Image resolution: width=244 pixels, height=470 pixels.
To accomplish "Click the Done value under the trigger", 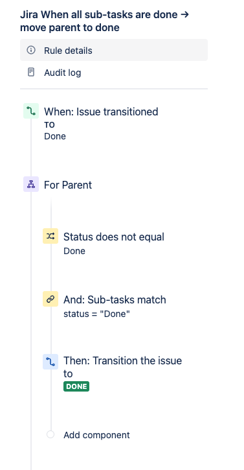I will pyautogui.click(x=55, y=136).
